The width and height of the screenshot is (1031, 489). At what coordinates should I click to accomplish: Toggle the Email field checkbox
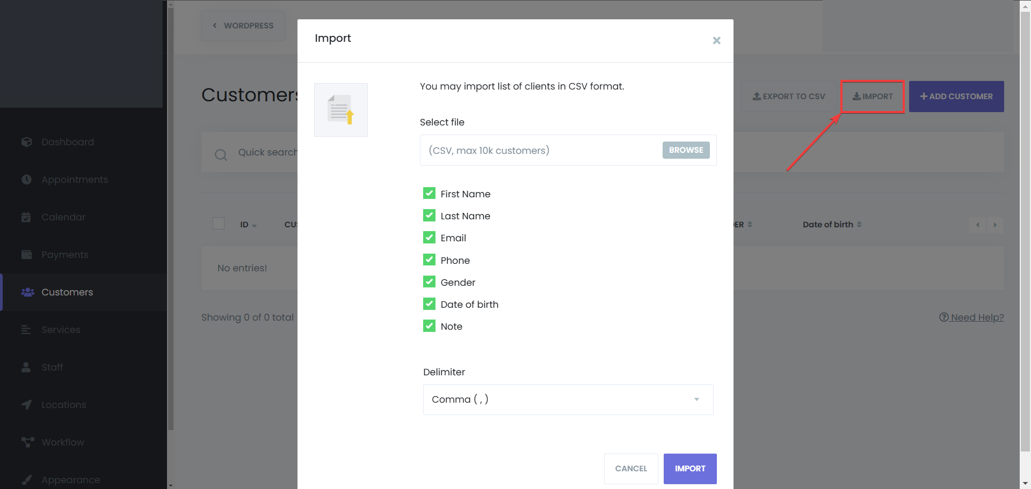(429, 237)
